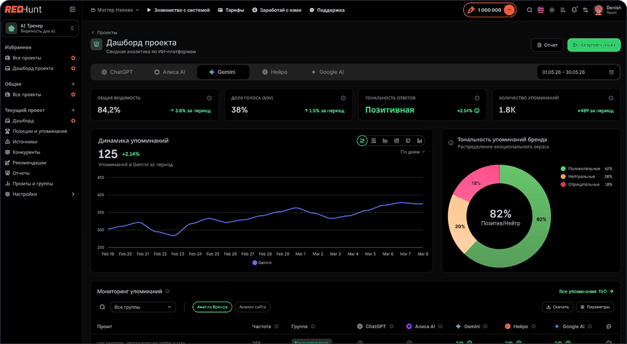627x344 pixels.
Task: Click the pink Отрицательные legend swatch
Action: [563, 185]
